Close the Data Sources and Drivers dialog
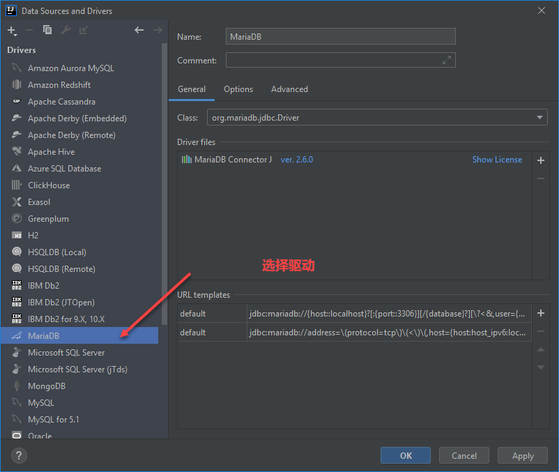Image resolution: width=559 pixels, height=472 pixels. click(542, 10)
